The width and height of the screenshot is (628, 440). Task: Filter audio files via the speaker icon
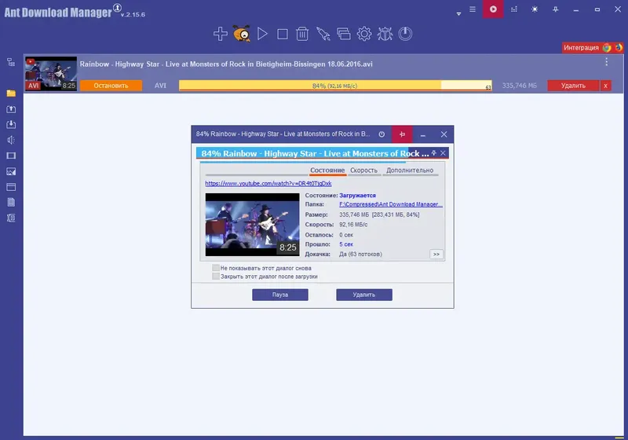coord(11,140)
